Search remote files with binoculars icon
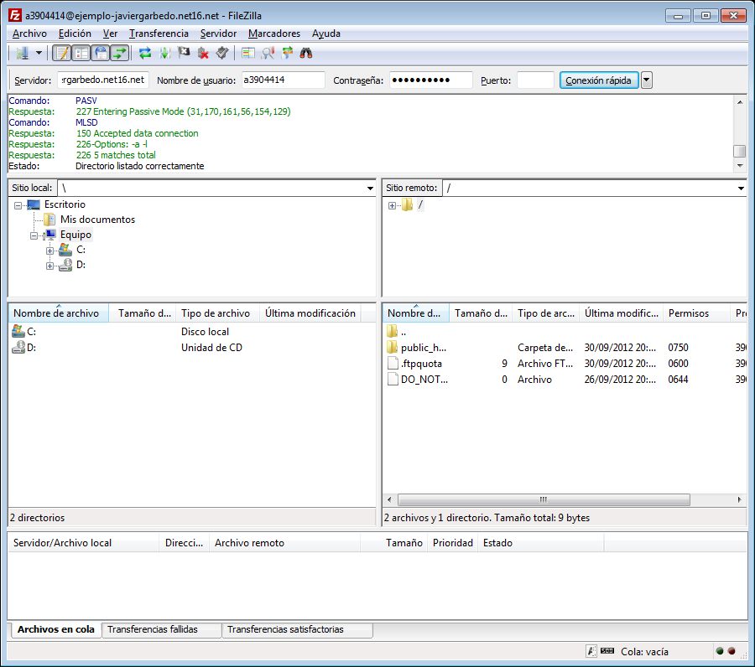Viewport: 755px width, 667px height. click(306, 54)
